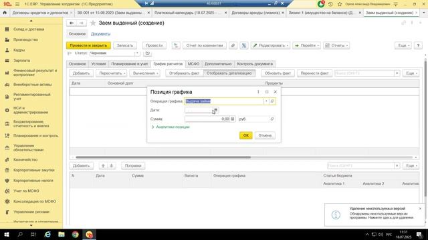The height and width of the screenshot is (240, 428).
Task: Toggle Отображать детализацию view
Action: click(x=229, y=73)
